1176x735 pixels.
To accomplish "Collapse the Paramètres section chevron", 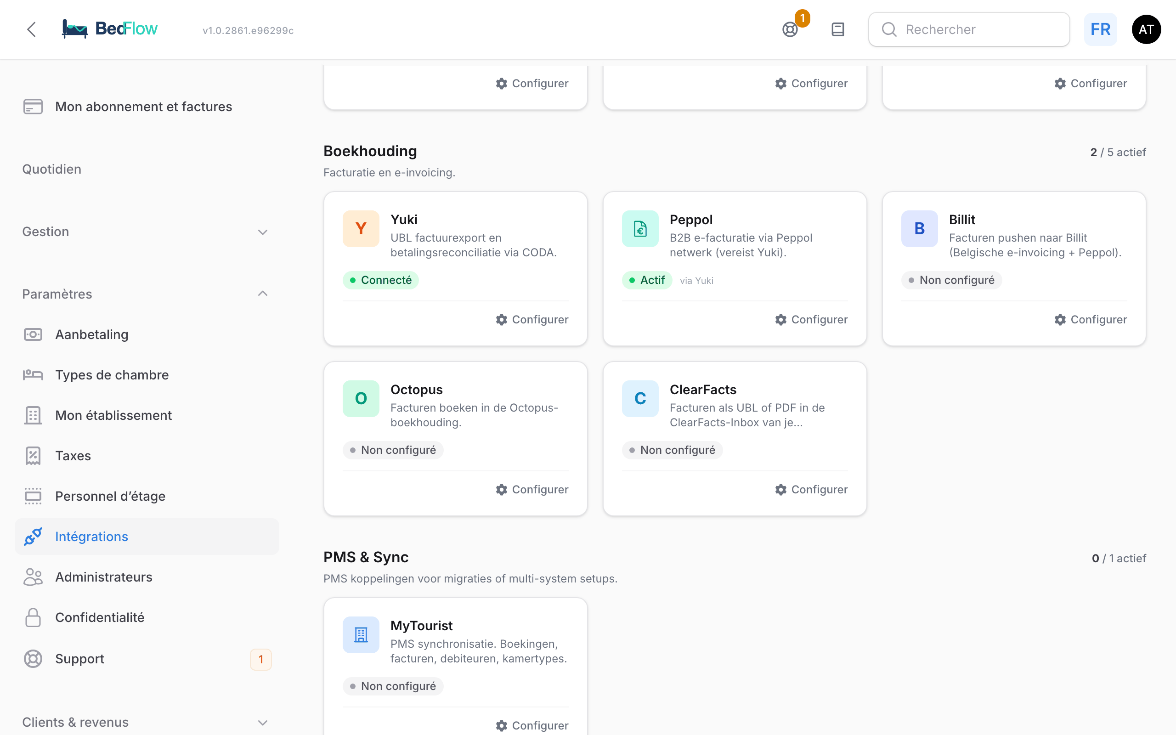I will pos(263,294).
